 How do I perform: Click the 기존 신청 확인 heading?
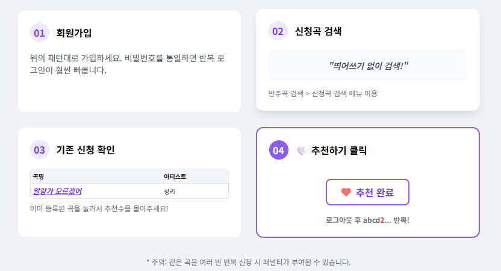point(86,150)
